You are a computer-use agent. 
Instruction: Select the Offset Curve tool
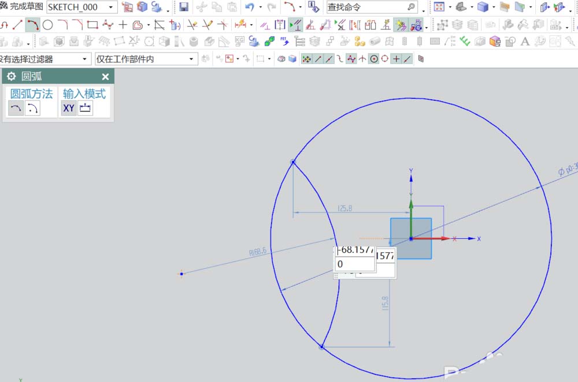click(138, 25)
